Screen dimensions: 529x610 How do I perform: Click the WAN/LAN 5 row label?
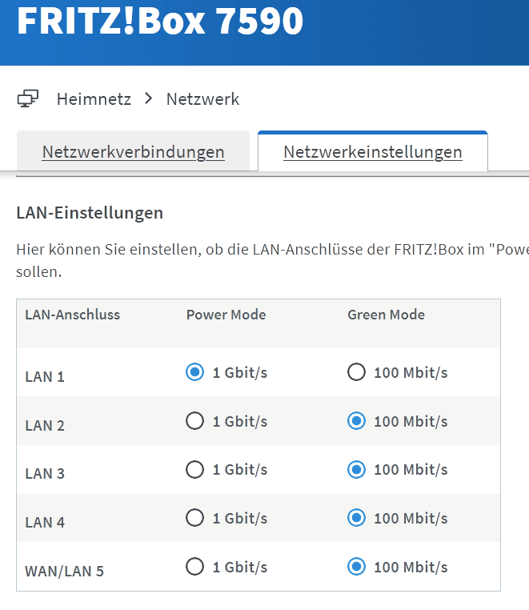tap(65, 571)
